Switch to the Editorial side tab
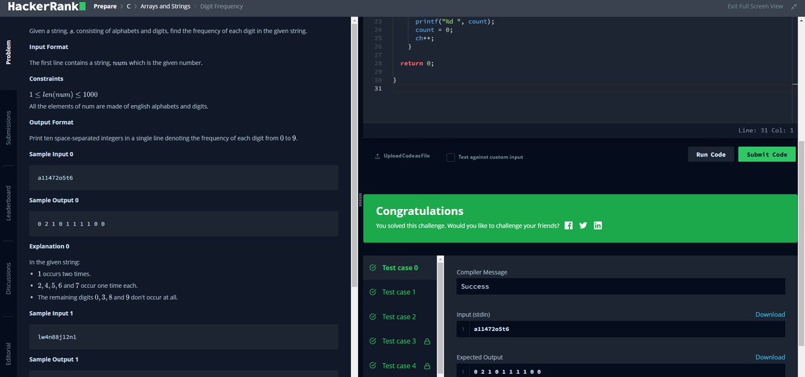The height and width of the screenshot is (377, 805). coord(9,354)
